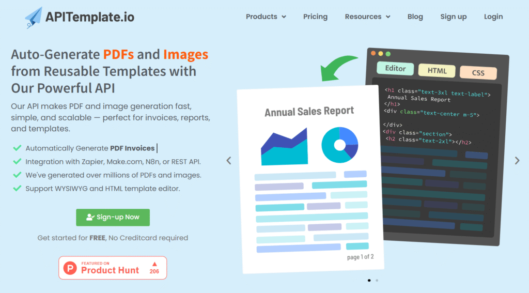529x293 pixels.
Task: Expand the Products dropdown menu
Action: click(266, 17)
